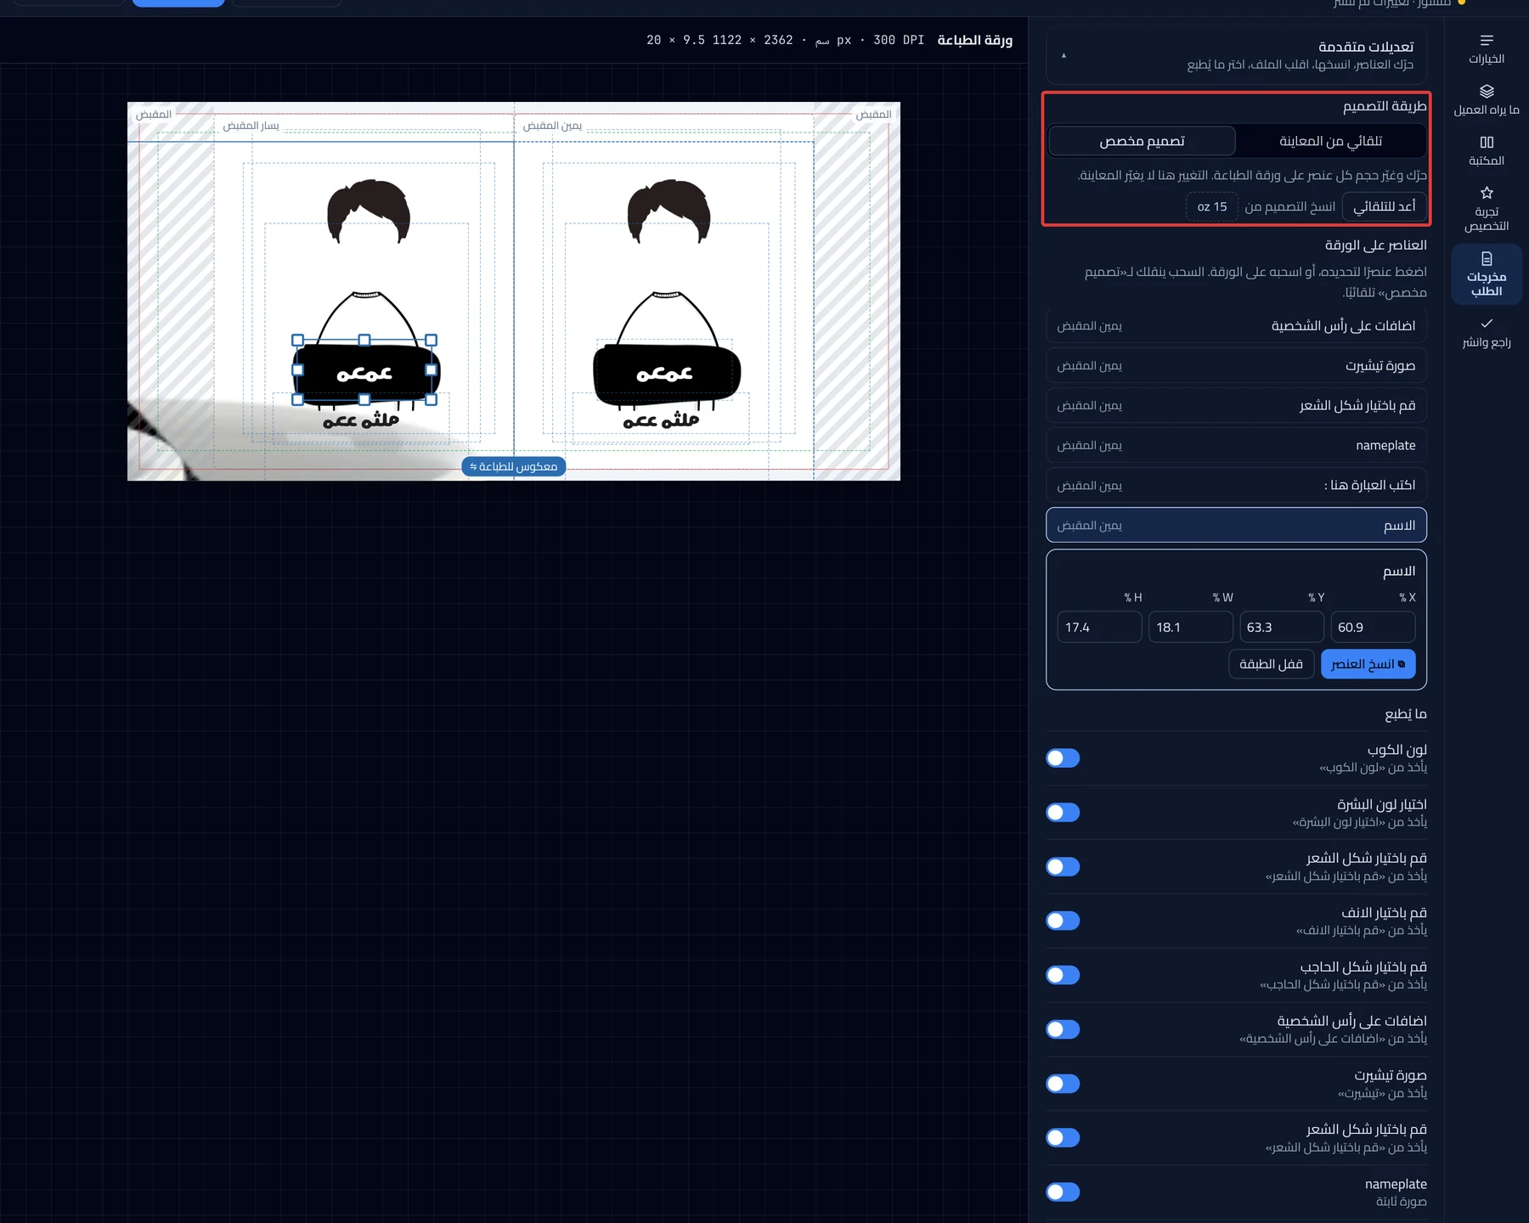
Task: Click the ورقة الطباعة heading text
Action: 974,40
